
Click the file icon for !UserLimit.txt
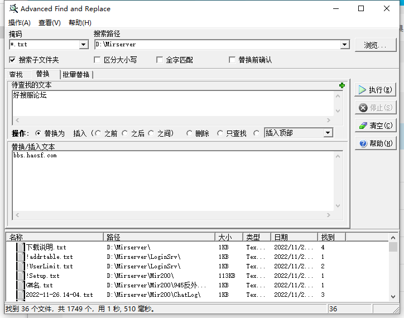pos(21,266)
